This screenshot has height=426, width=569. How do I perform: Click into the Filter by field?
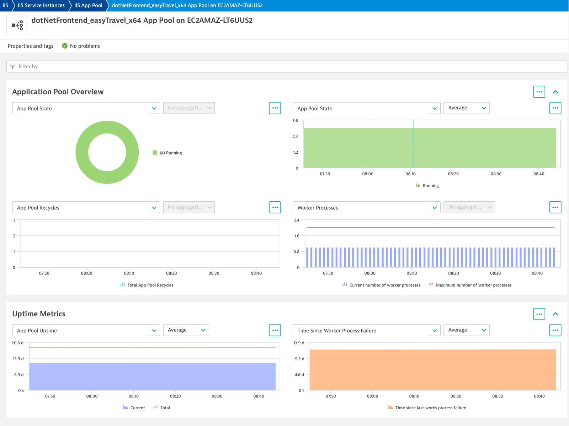(287, 66)
